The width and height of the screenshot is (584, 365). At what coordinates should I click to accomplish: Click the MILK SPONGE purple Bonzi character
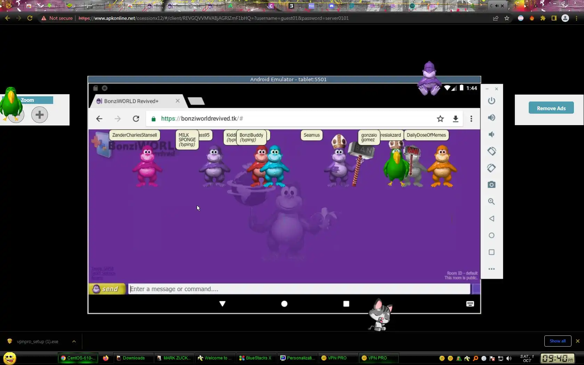(x=214, y=166)
